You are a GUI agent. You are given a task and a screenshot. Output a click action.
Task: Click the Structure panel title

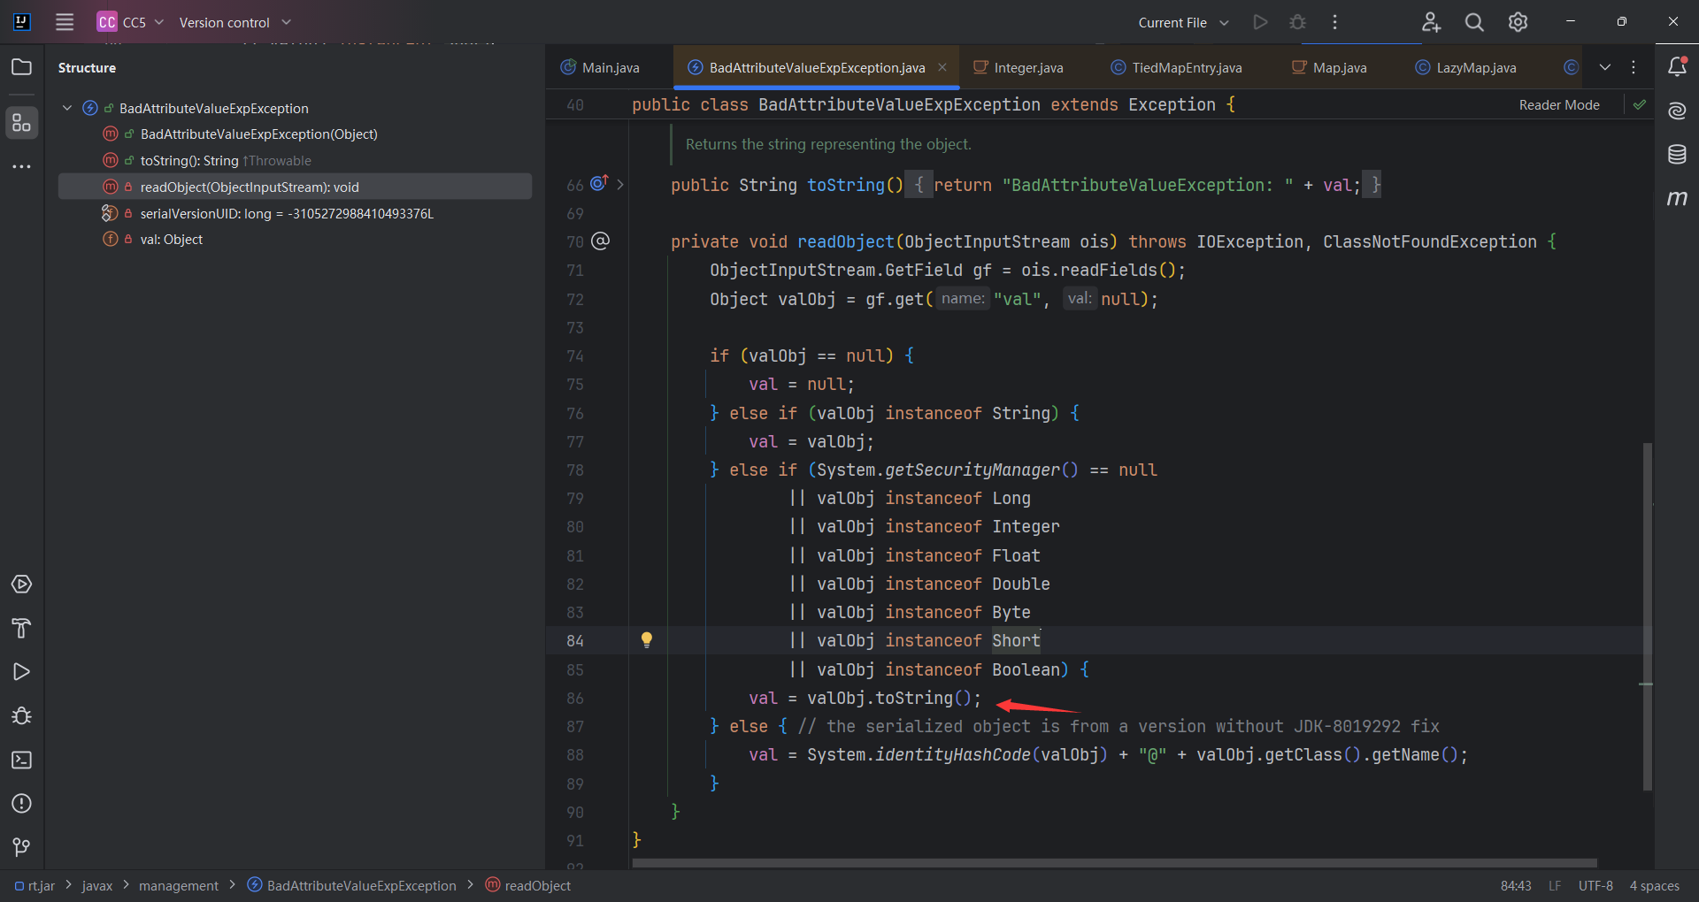click(x=87, y=67)
